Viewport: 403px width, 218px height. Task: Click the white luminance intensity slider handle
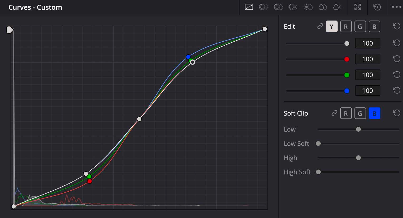pos(347,43)
